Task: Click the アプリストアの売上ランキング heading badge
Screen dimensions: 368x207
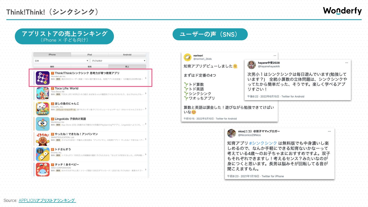Action: (x=64, y=36)
